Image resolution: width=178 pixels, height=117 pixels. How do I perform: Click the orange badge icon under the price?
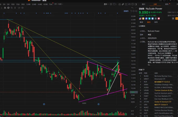point(143,19)
